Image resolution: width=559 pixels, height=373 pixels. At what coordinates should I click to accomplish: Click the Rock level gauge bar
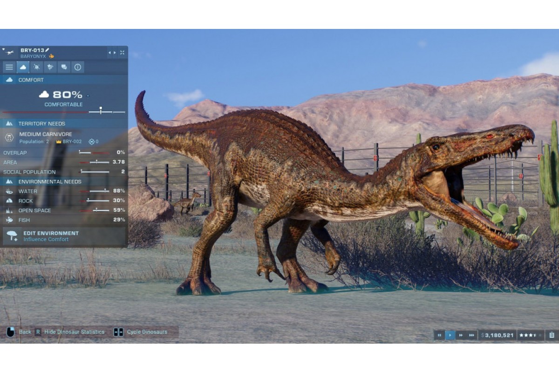point(95,200)
